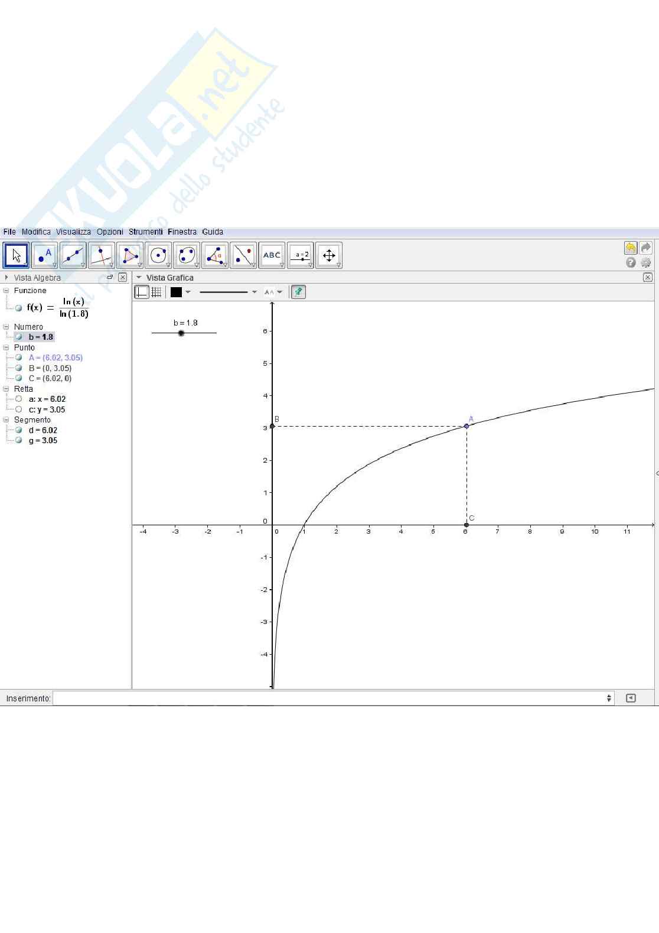
Task: Choose the Move Graphics View tool
Action: [329, 256]
